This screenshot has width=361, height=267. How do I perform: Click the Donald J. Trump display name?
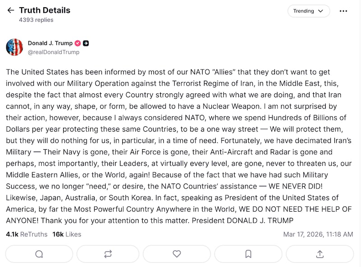50,43
